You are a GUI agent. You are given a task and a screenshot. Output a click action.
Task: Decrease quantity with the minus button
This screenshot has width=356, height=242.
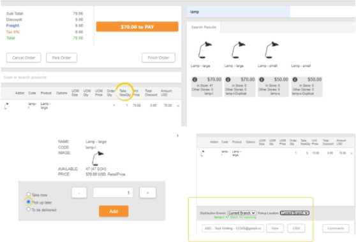(x=79, y=193)
